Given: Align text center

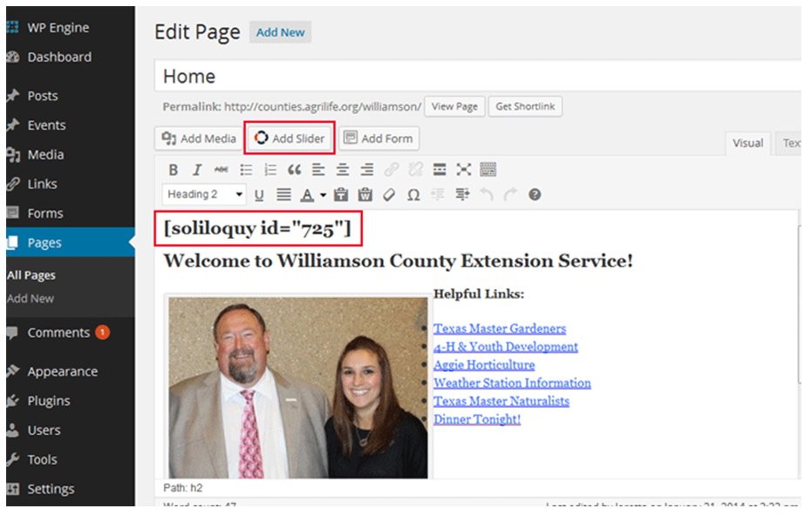Looking at the screenshot, I should point(343,170).
